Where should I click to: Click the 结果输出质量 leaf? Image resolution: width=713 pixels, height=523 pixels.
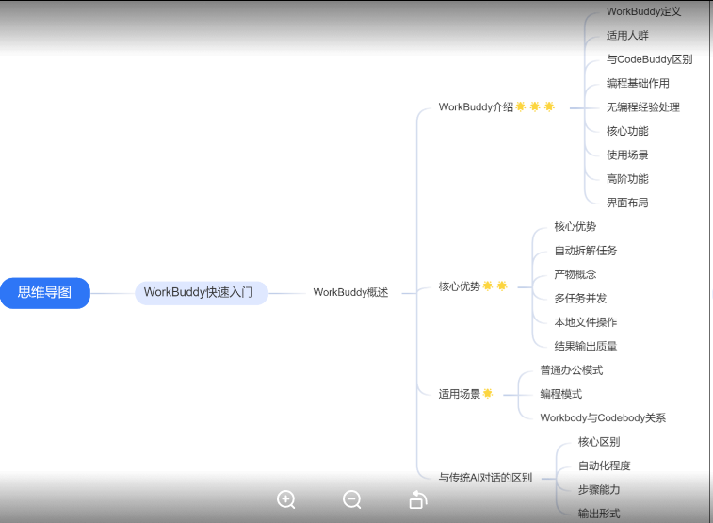[586, 346]
